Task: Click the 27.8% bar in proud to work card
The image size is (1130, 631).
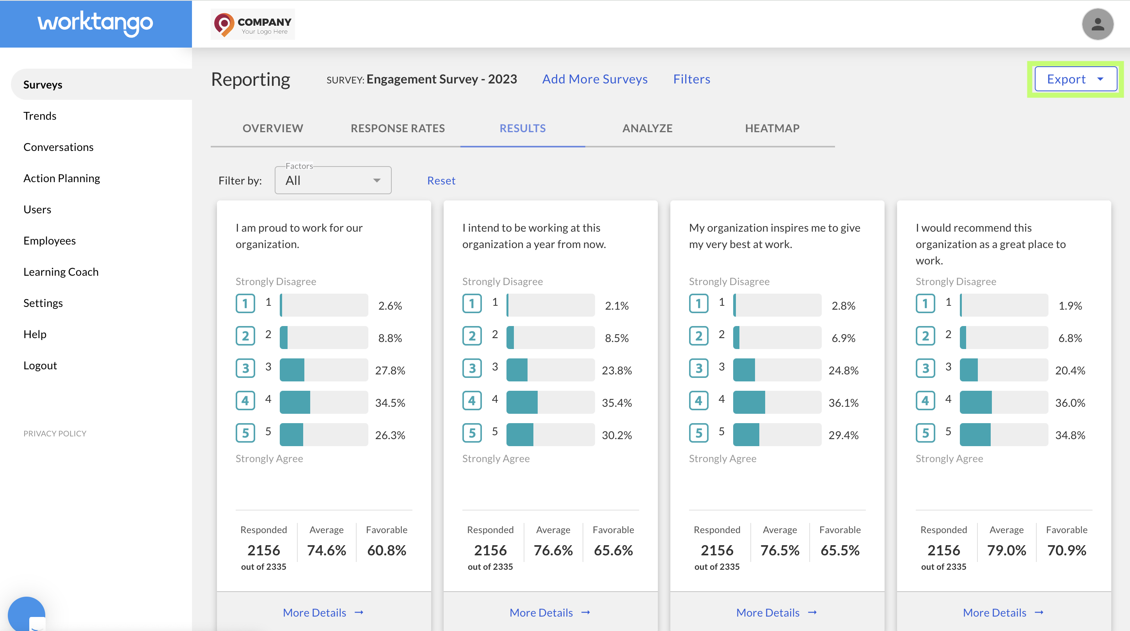Action: pos(324,370)
